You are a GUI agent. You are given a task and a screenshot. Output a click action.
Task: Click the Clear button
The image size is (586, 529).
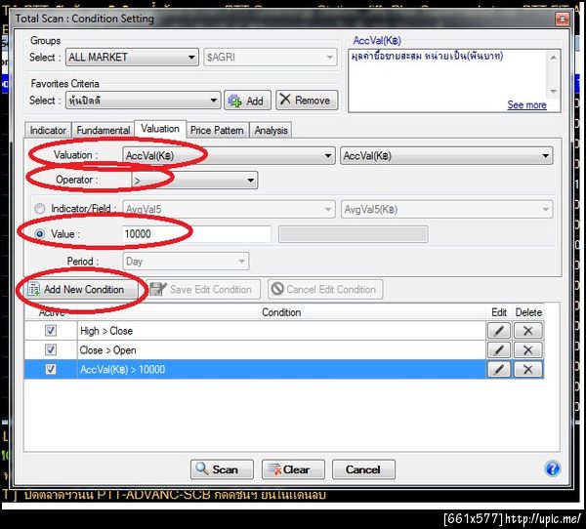point(293,469)
